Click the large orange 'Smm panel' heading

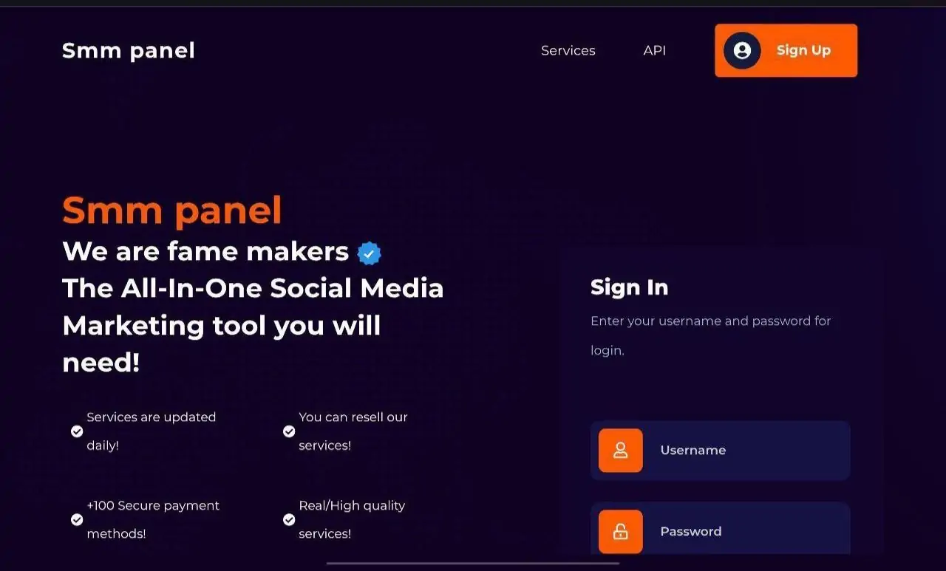tap(172, 211)
